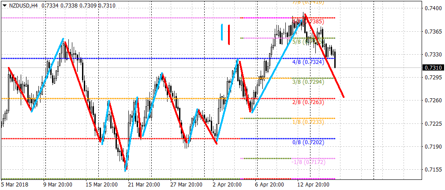Screen dimensions: 445x190
Task: Click the 0.7155 price scale label
Action: coord(433,170)
